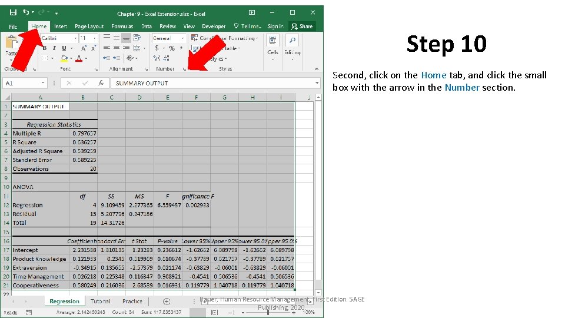
Task: Merge and center cells
Action: click(x=137, y=48)
